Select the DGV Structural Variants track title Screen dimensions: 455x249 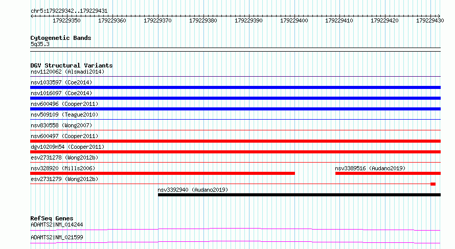pyautogui.click(x=72, y=65)
